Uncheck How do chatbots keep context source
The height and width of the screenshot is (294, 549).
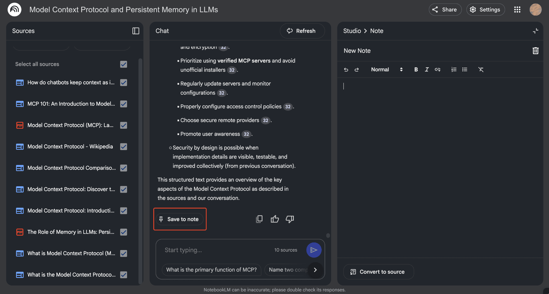[x=124, y=83]
